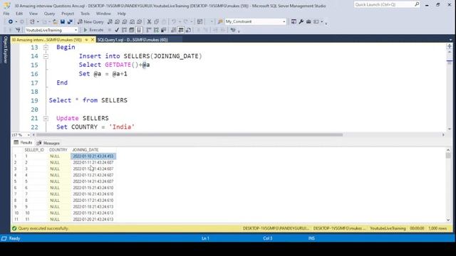Select Results to Grid mode
Screen dimensions: 456x256
pos(180,30)
